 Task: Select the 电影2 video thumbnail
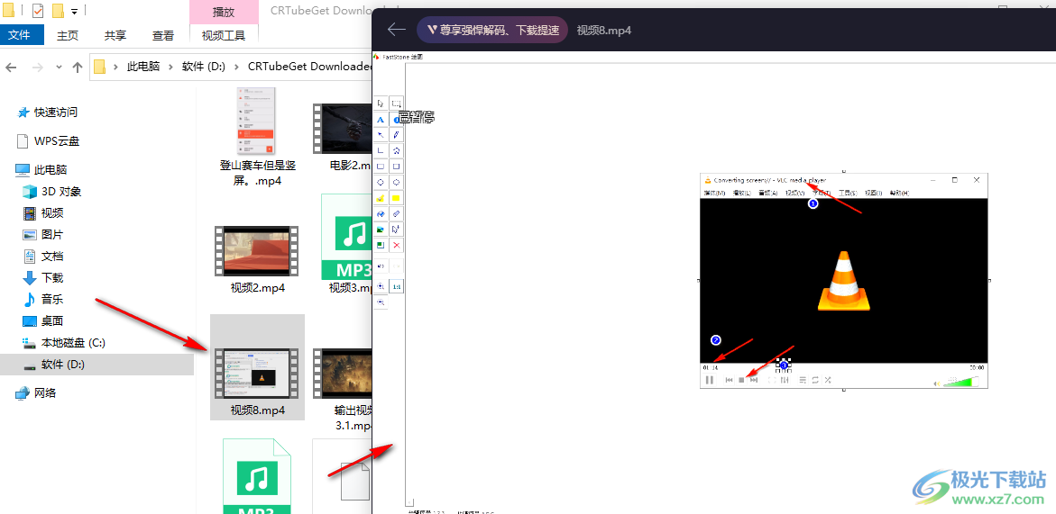pos(342,128)
